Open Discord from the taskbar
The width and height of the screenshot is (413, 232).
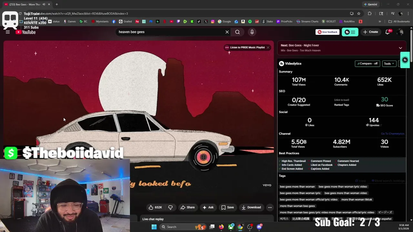pyautogui.click(x=259, y=227)
